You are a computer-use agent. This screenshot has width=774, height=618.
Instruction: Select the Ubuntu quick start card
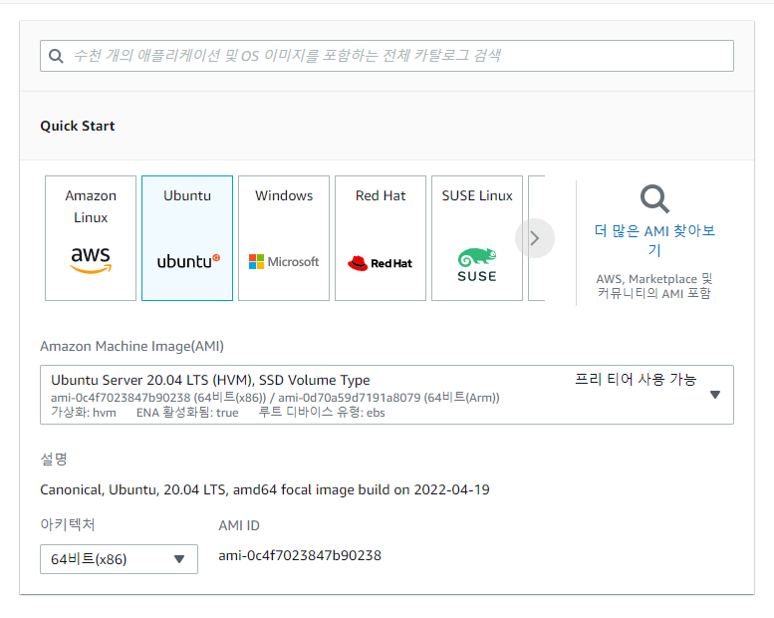pos(187,238)
